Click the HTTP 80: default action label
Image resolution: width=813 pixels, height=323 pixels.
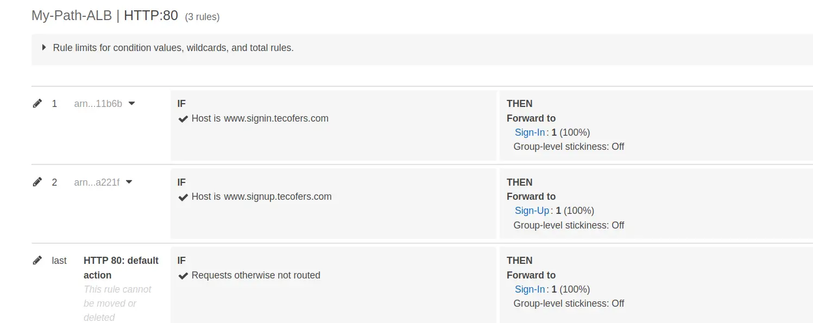[x=121, y=268]
